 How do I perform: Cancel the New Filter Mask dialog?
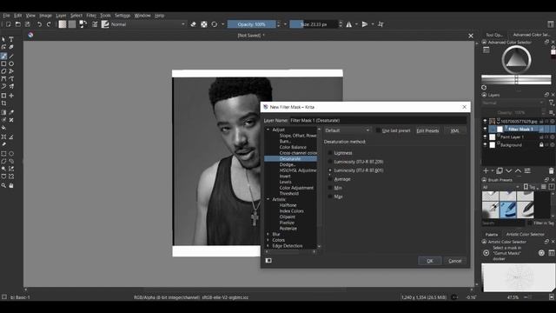coord(455,261)
